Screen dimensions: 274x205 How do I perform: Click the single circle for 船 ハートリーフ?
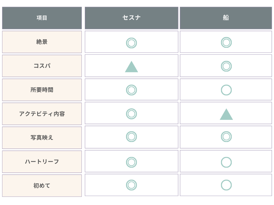click(x=226, y=162)
